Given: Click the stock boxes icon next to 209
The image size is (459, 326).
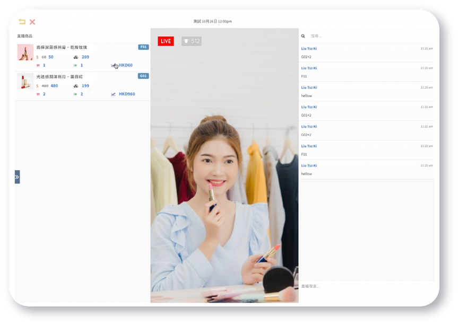Looking at the screenshot, I should coord(75,57).
